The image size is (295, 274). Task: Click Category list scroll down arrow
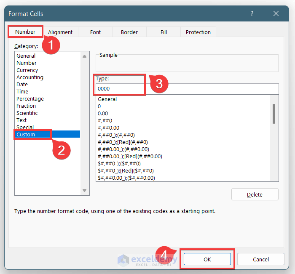pos(84,190)
